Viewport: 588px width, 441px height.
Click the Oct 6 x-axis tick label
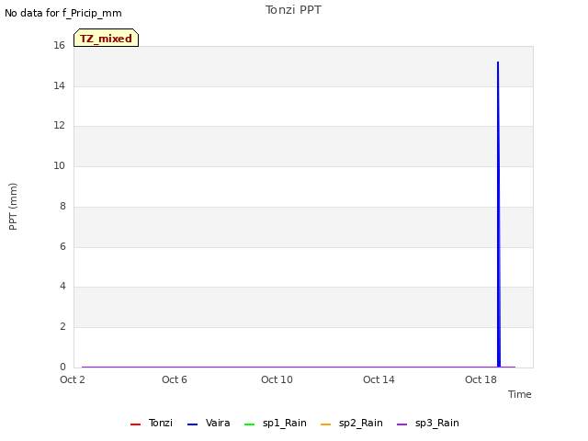(x=175, y=379)
